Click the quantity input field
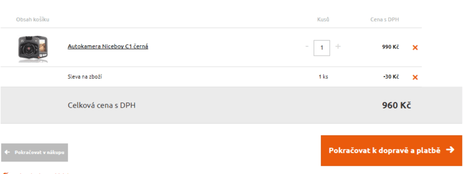This screenshot has height=174, width=463. [322, 48]
